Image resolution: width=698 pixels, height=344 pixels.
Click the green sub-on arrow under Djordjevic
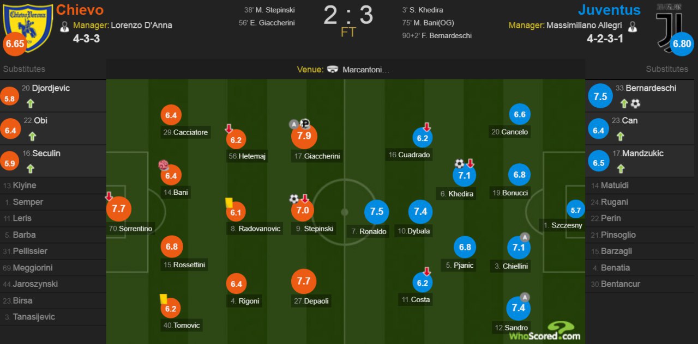pos(32,103)
